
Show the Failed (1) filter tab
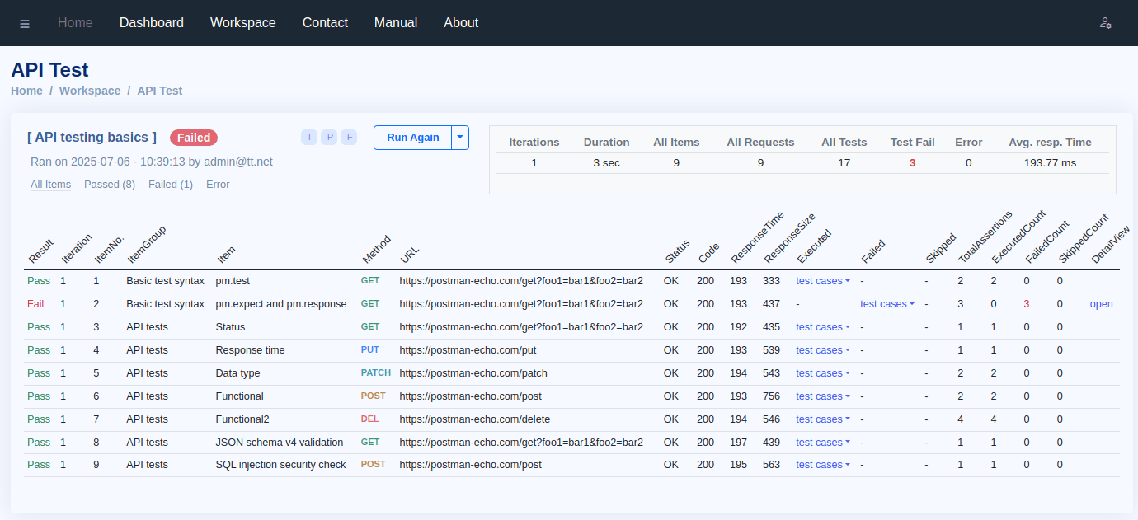(171, 185)
